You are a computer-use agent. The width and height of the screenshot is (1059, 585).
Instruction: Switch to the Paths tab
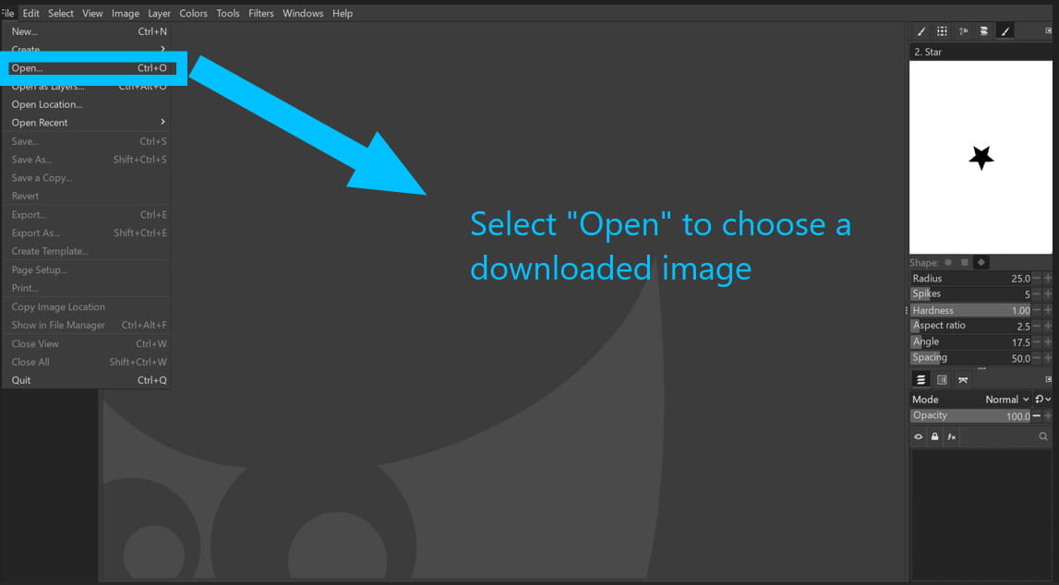(963, 380)
